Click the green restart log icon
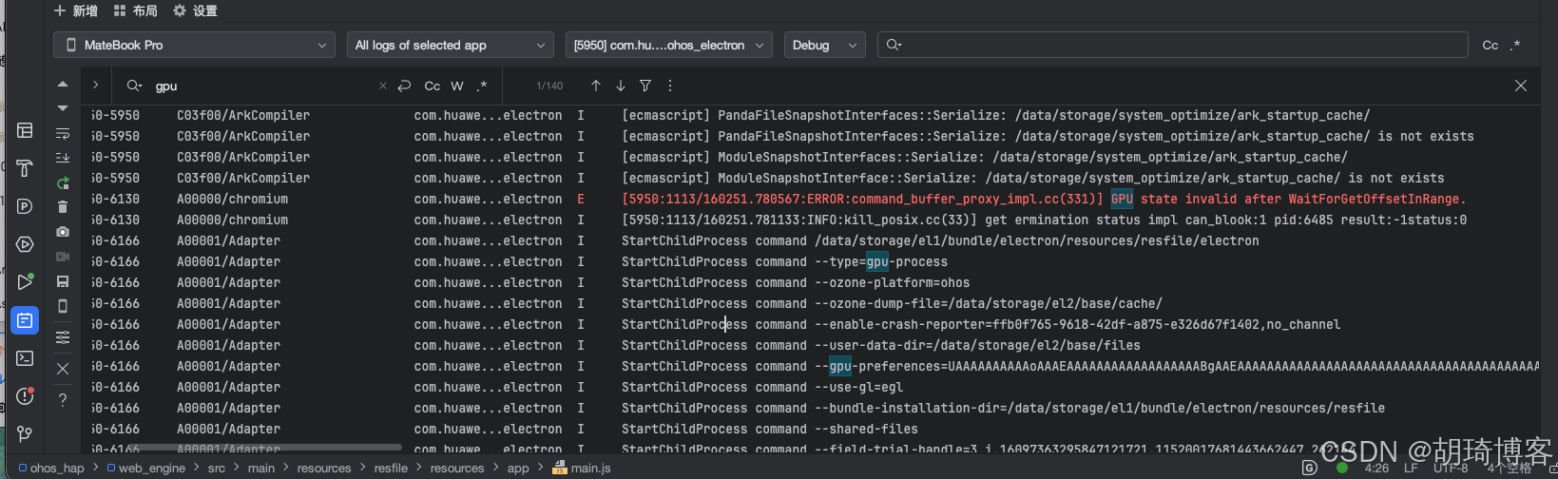This screenshot has width=1558, height=479. [x=63, y=182]
